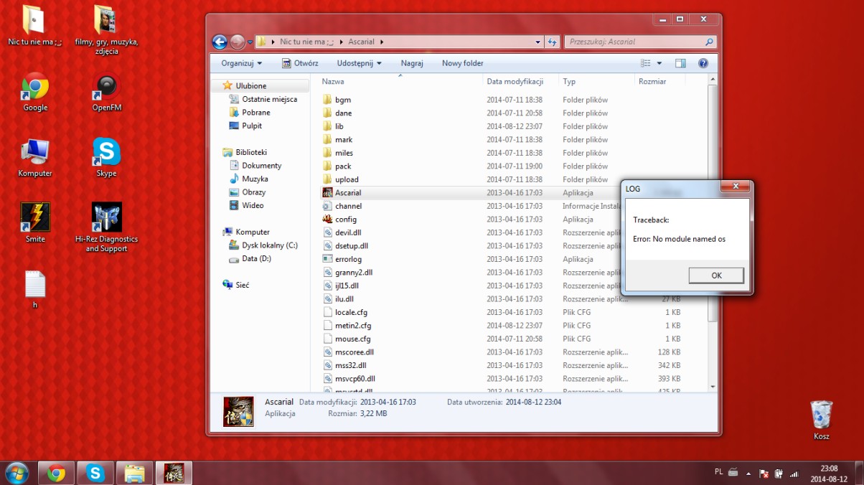Screen dimensions: 864x485
Task: Expand the 'Nic tu nie ma' breadcrumb arrow
Action: (x=341, y=42)
